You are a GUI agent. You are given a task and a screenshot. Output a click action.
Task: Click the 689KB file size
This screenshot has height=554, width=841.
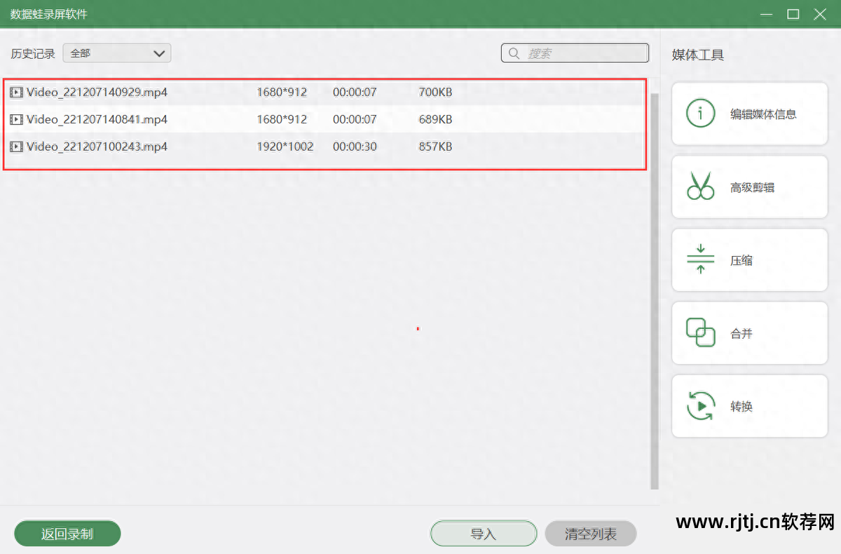[435, 120]
